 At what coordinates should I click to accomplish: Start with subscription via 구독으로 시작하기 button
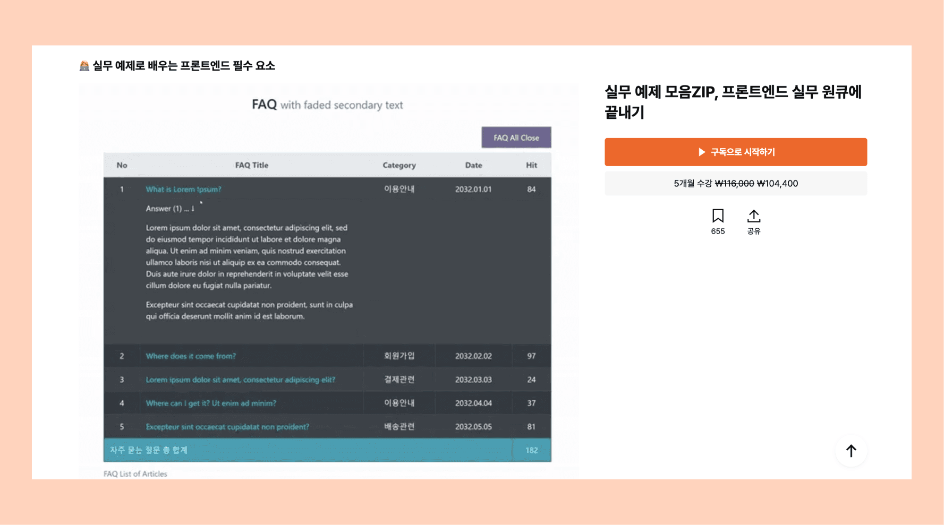[x=736, y=152]
